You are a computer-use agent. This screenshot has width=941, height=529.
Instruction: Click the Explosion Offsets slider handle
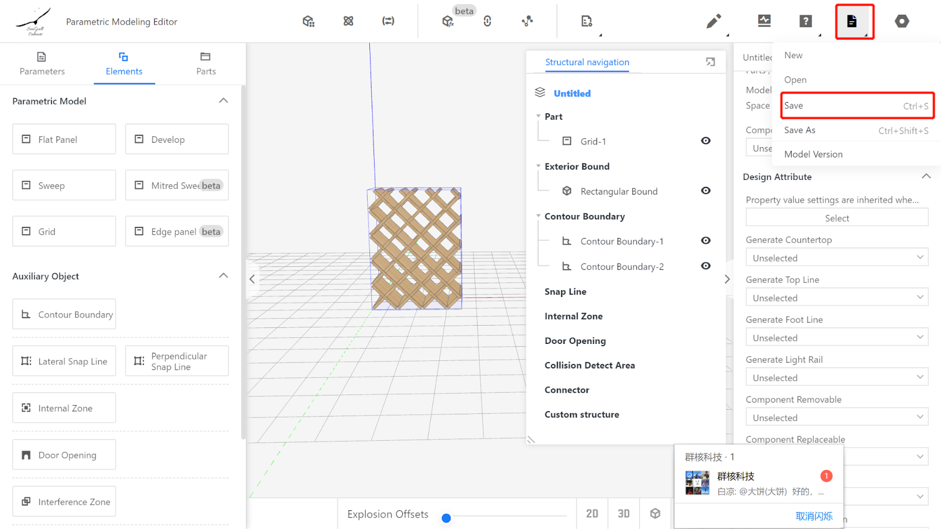click(x=446, y=518)
